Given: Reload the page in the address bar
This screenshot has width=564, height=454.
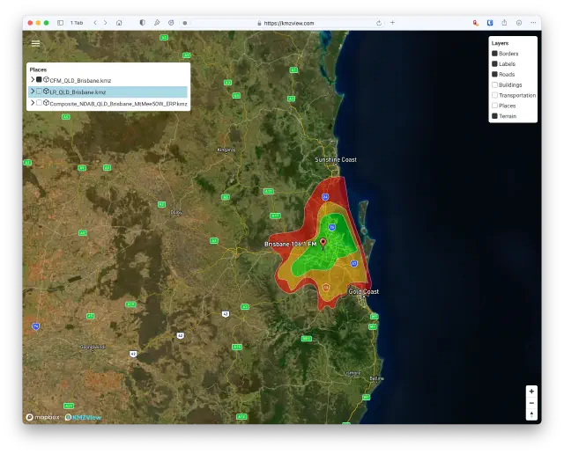Looking at the screenshot, I should click(379, 23).
